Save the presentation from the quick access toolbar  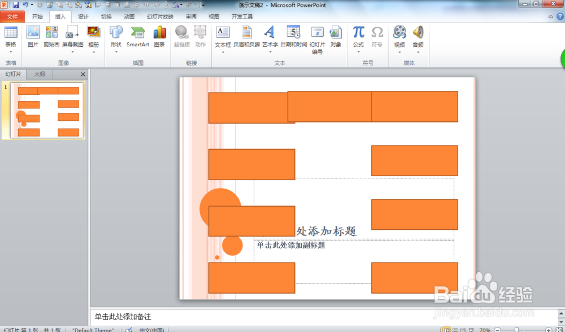point(15,5)
